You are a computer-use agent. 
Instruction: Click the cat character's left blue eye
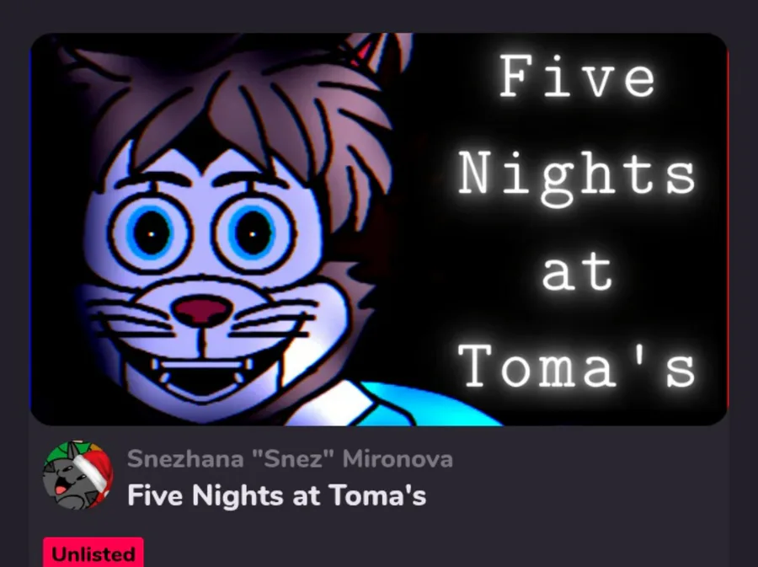[x=150, y=234]
